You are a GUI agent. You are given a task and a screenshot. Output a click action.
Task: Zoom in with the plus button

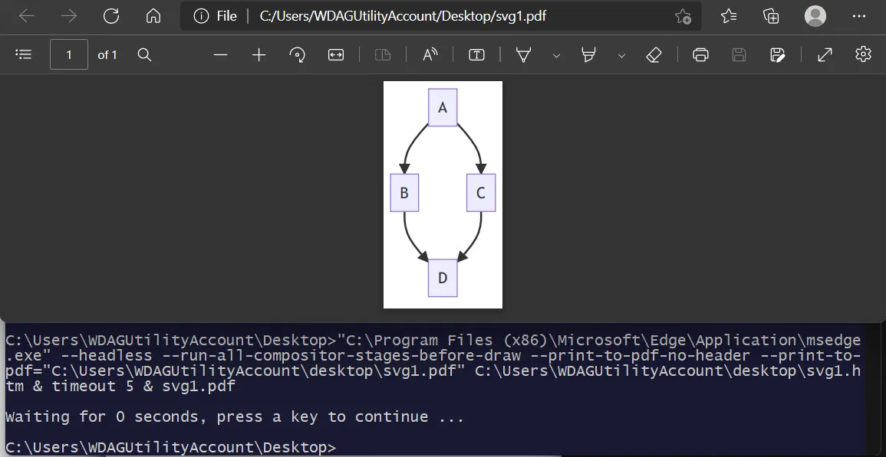click(259, 54)
